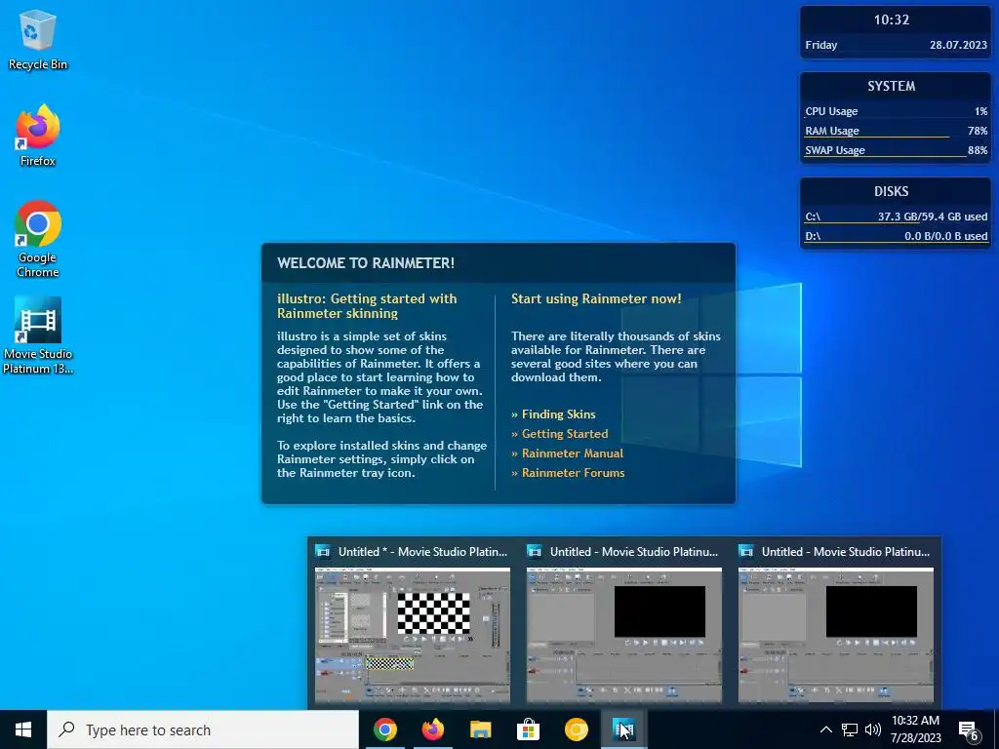The image size is (999, 749).
Task: Click the SWAP Usage bar
Action: coord(896,151)
